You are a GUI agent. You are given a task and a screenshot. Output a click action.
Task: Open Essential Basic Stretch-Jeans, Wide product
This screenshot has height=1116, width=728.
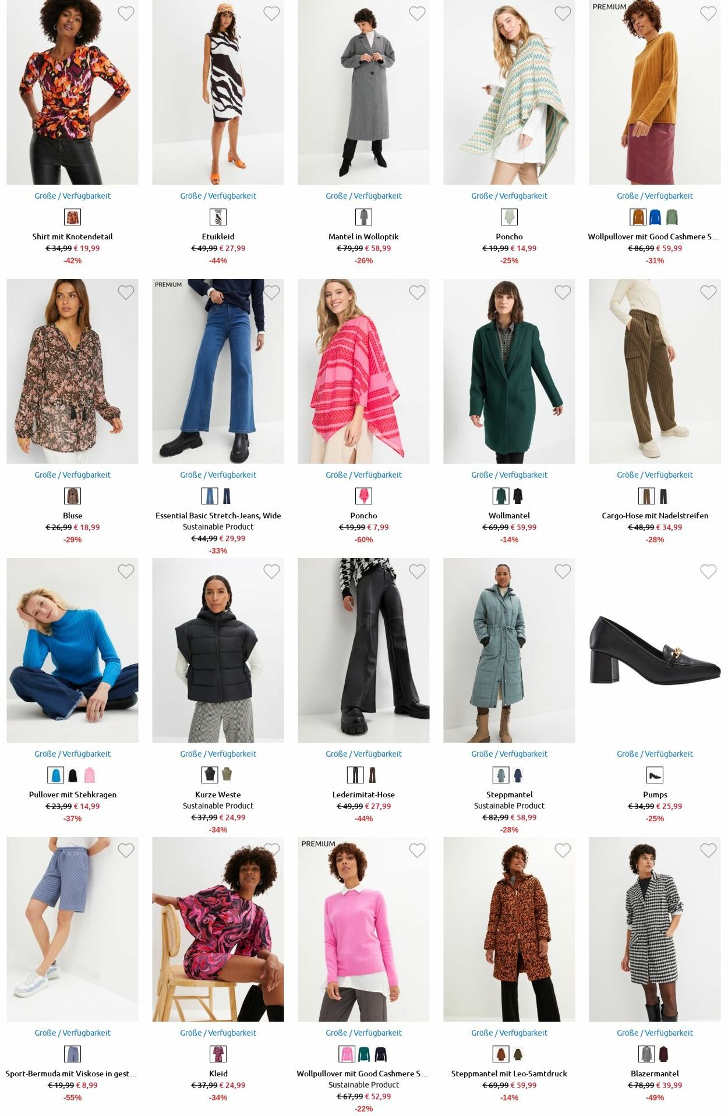click(218, 515)
